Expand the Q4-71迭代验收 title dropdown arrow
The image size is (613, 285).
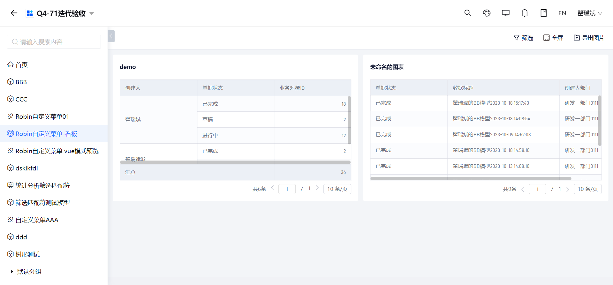[x=92, y=13]
